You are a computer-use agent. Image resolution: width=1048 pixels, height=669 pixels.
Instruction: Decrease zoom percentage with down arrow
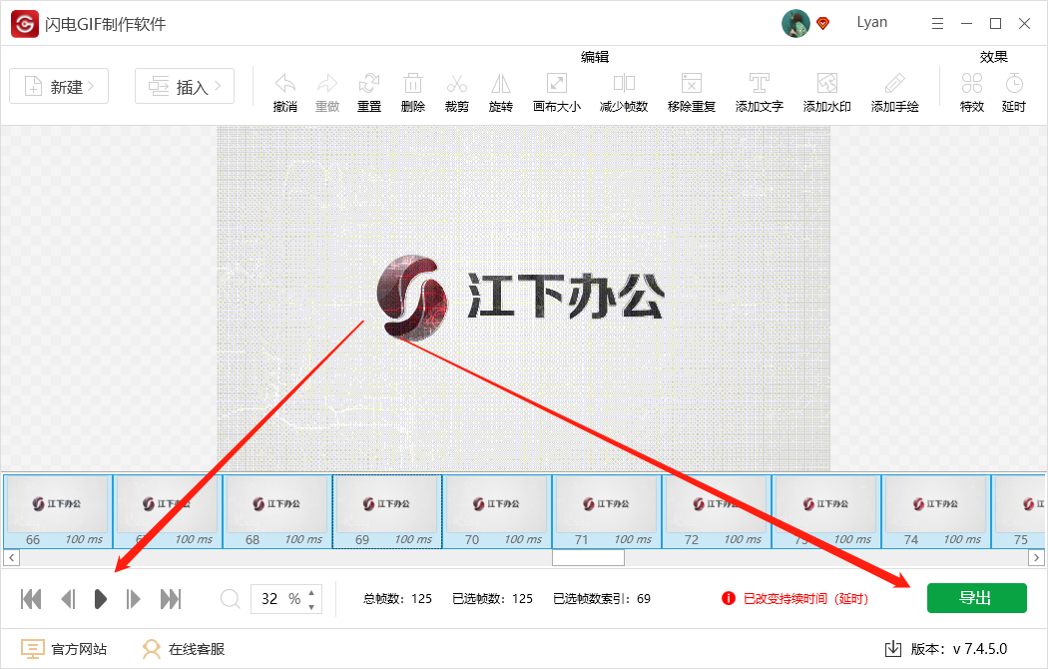(311, 607)
